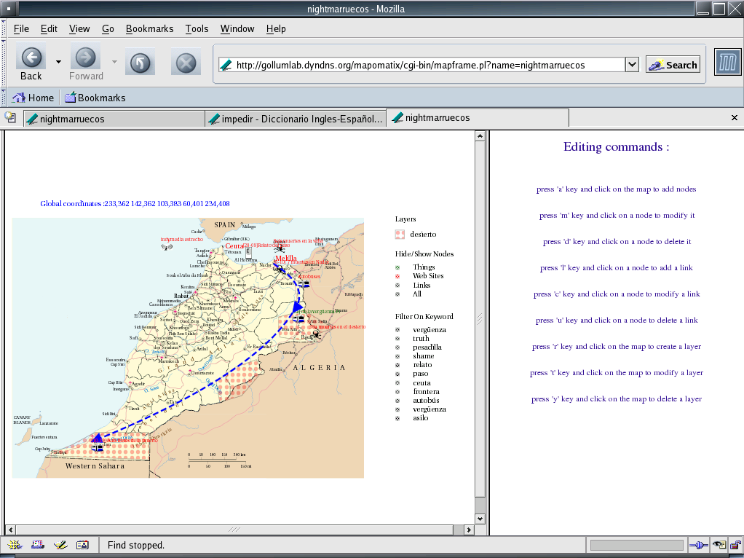Toggle the Things nodes visibility
This screenshot has height=558, width=744.
[397, 267]
